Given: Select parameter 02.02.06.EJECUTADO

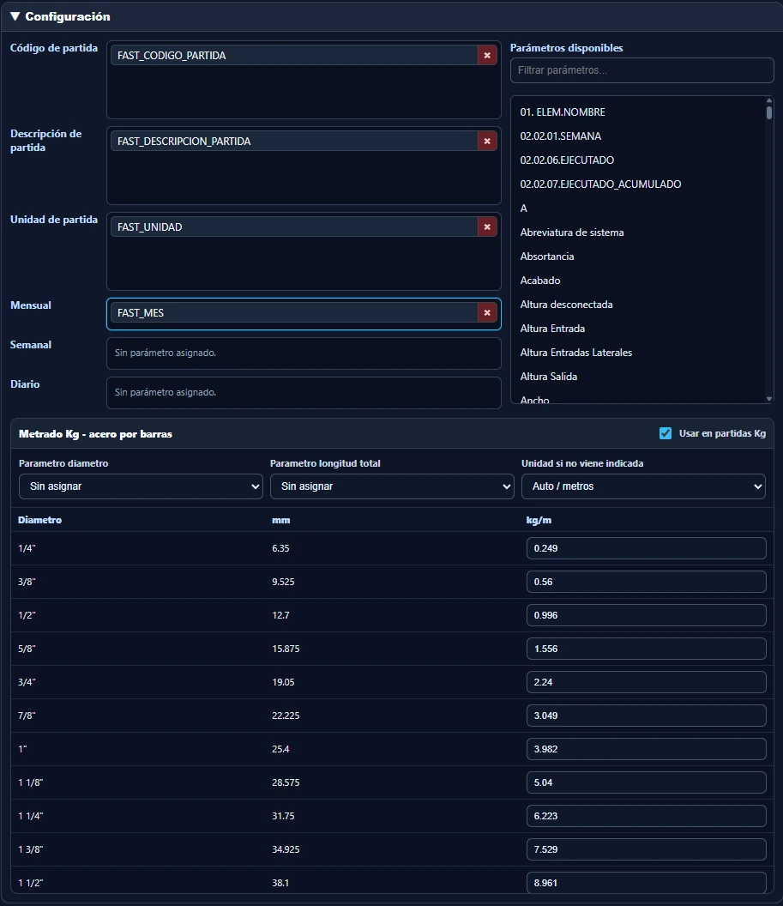Looking at the screenshot, I should [x=567, y=160].
